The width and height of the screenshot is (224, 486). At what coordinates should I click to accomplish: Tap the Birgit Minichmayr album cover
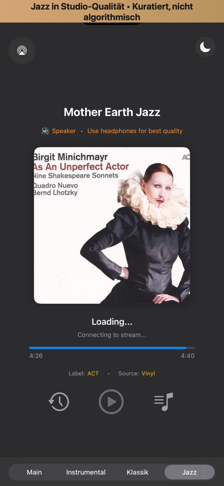coord(112,225)
